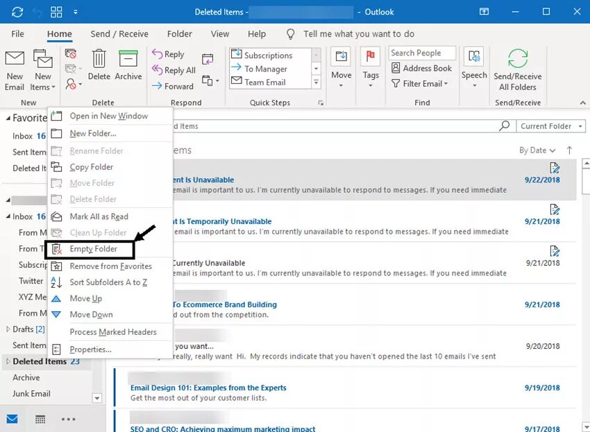
Task: Switch to the View tab
Action: point(220,34)
